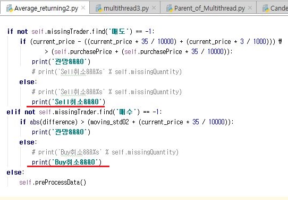
Task: Click the print('Sell취소&&&0') statement
Action: 69,102
